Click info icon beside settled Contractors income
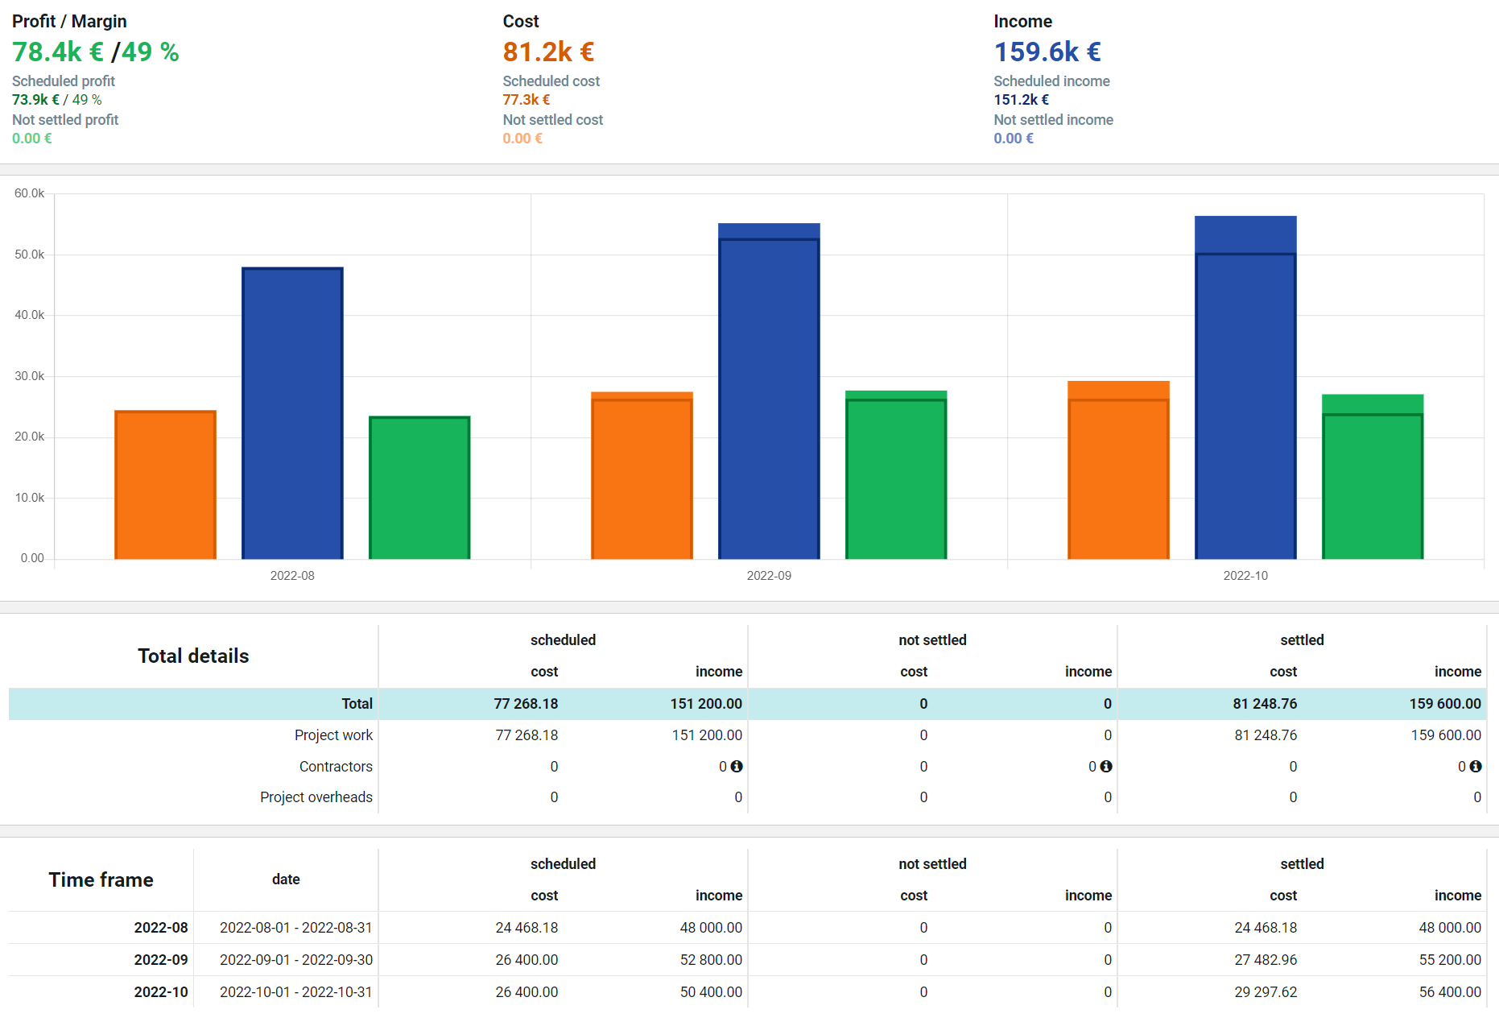Image resolution: width=1499 pixels, height=1018 pixels. (x=1476, y=766)
